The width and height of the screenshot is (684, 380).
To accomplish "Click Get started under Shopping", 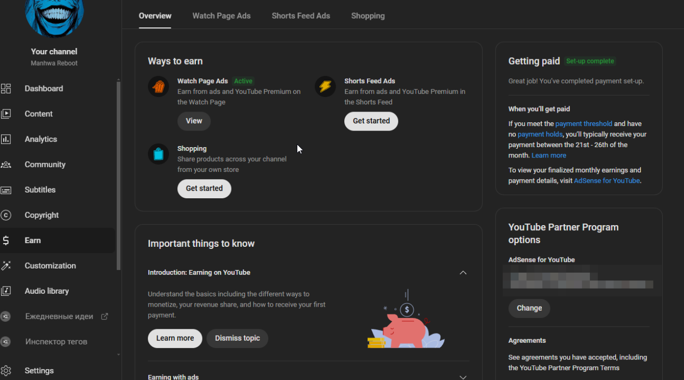I will pos(204,188).
